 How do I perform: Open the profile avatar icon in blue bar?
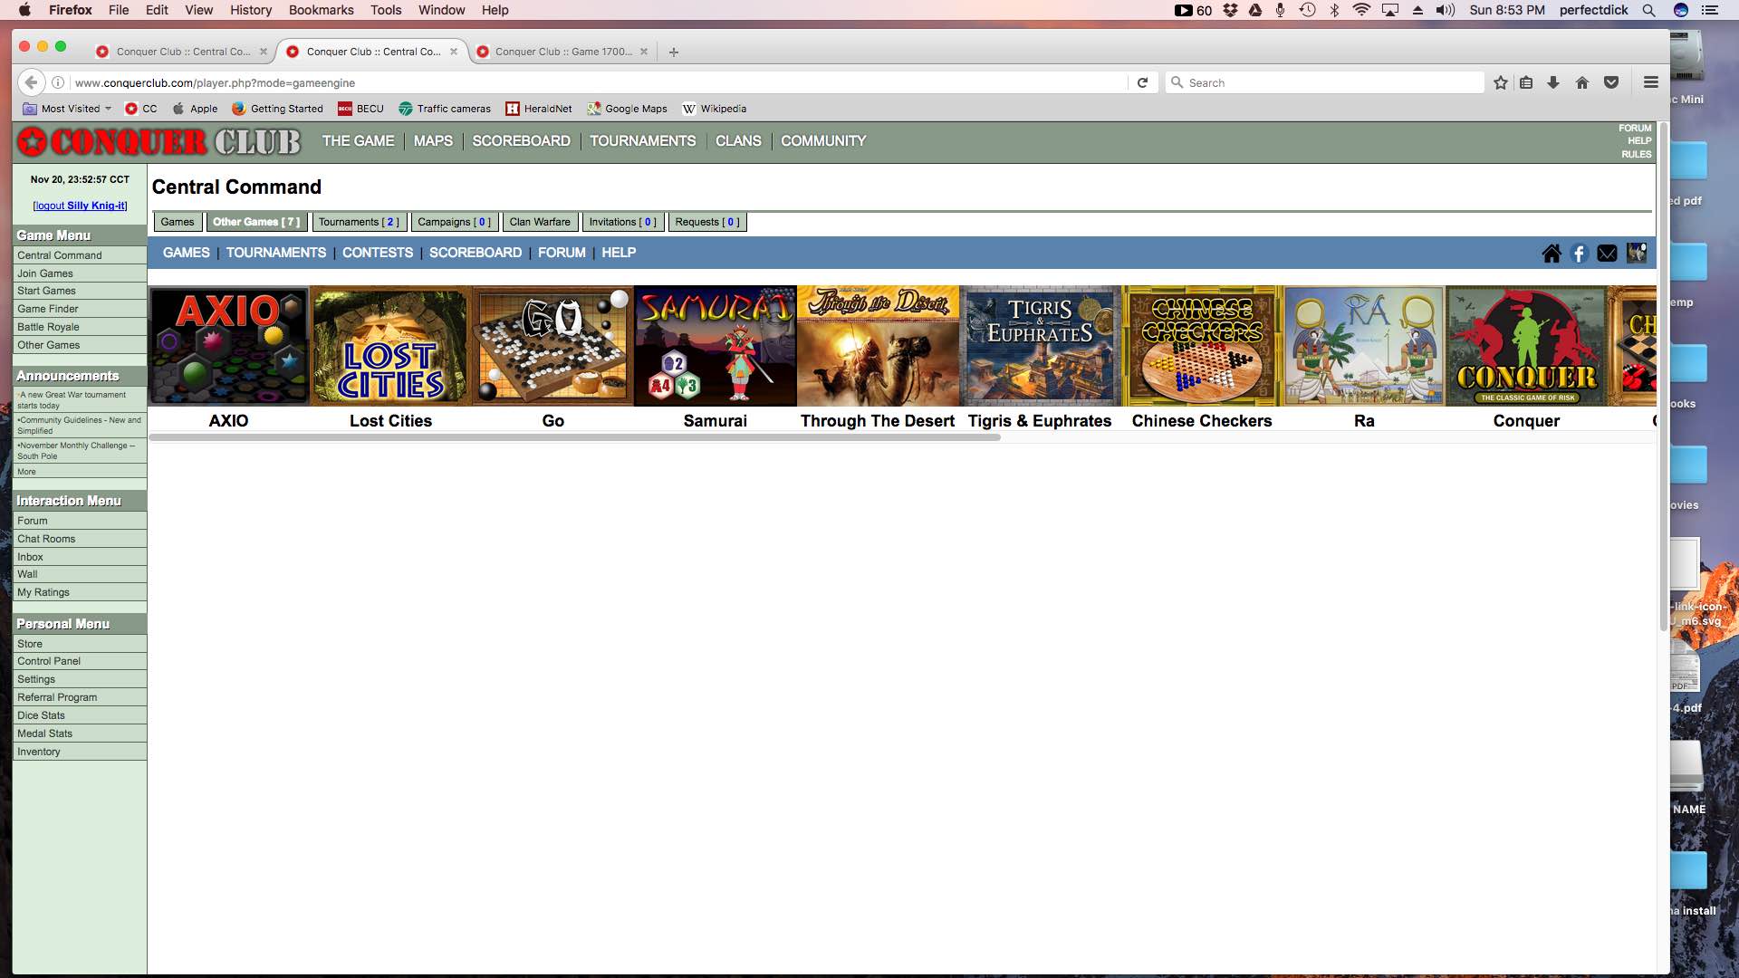(1636, 253)
